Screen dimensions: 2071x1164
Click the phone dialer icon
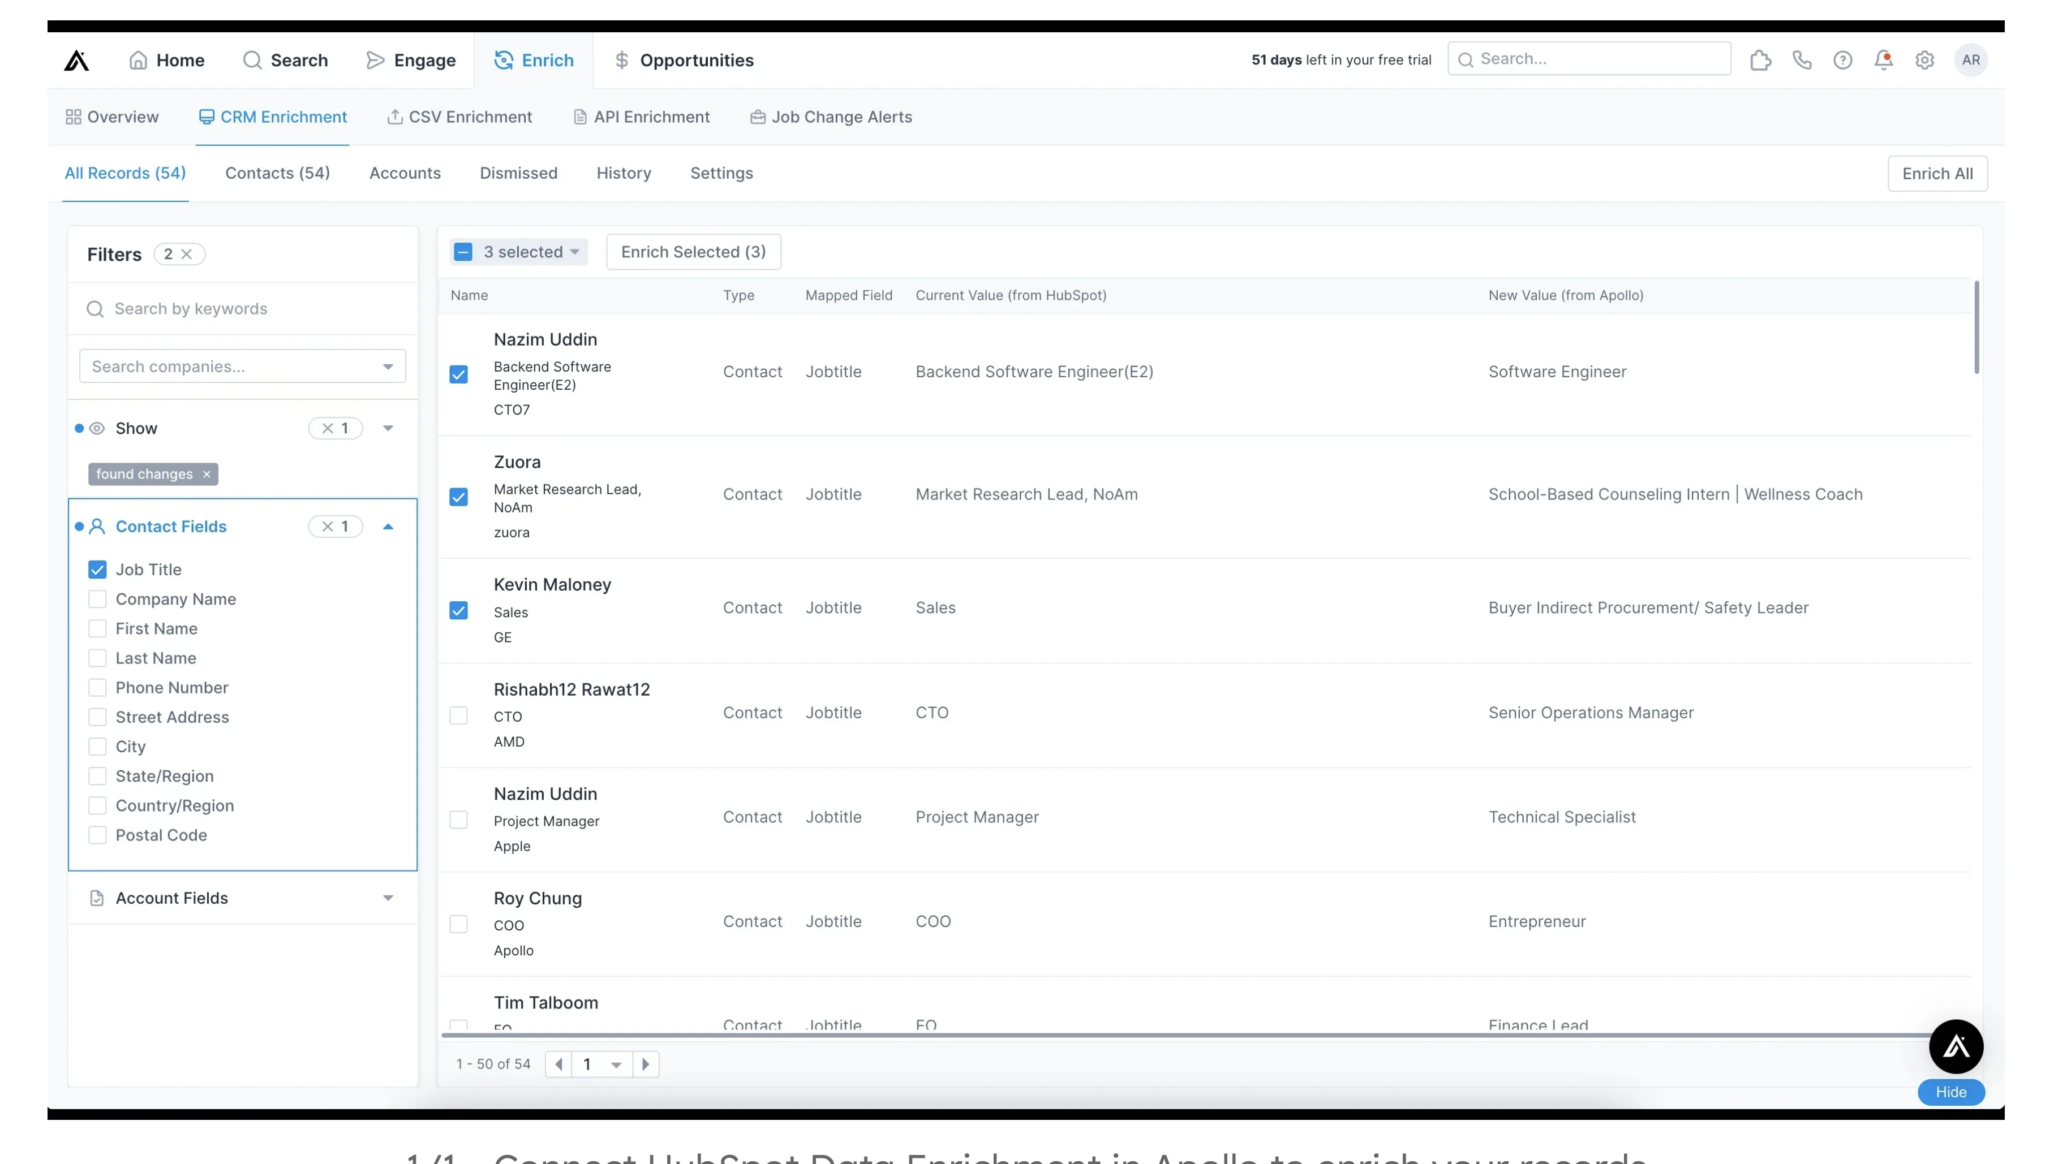click(1802, 59)
